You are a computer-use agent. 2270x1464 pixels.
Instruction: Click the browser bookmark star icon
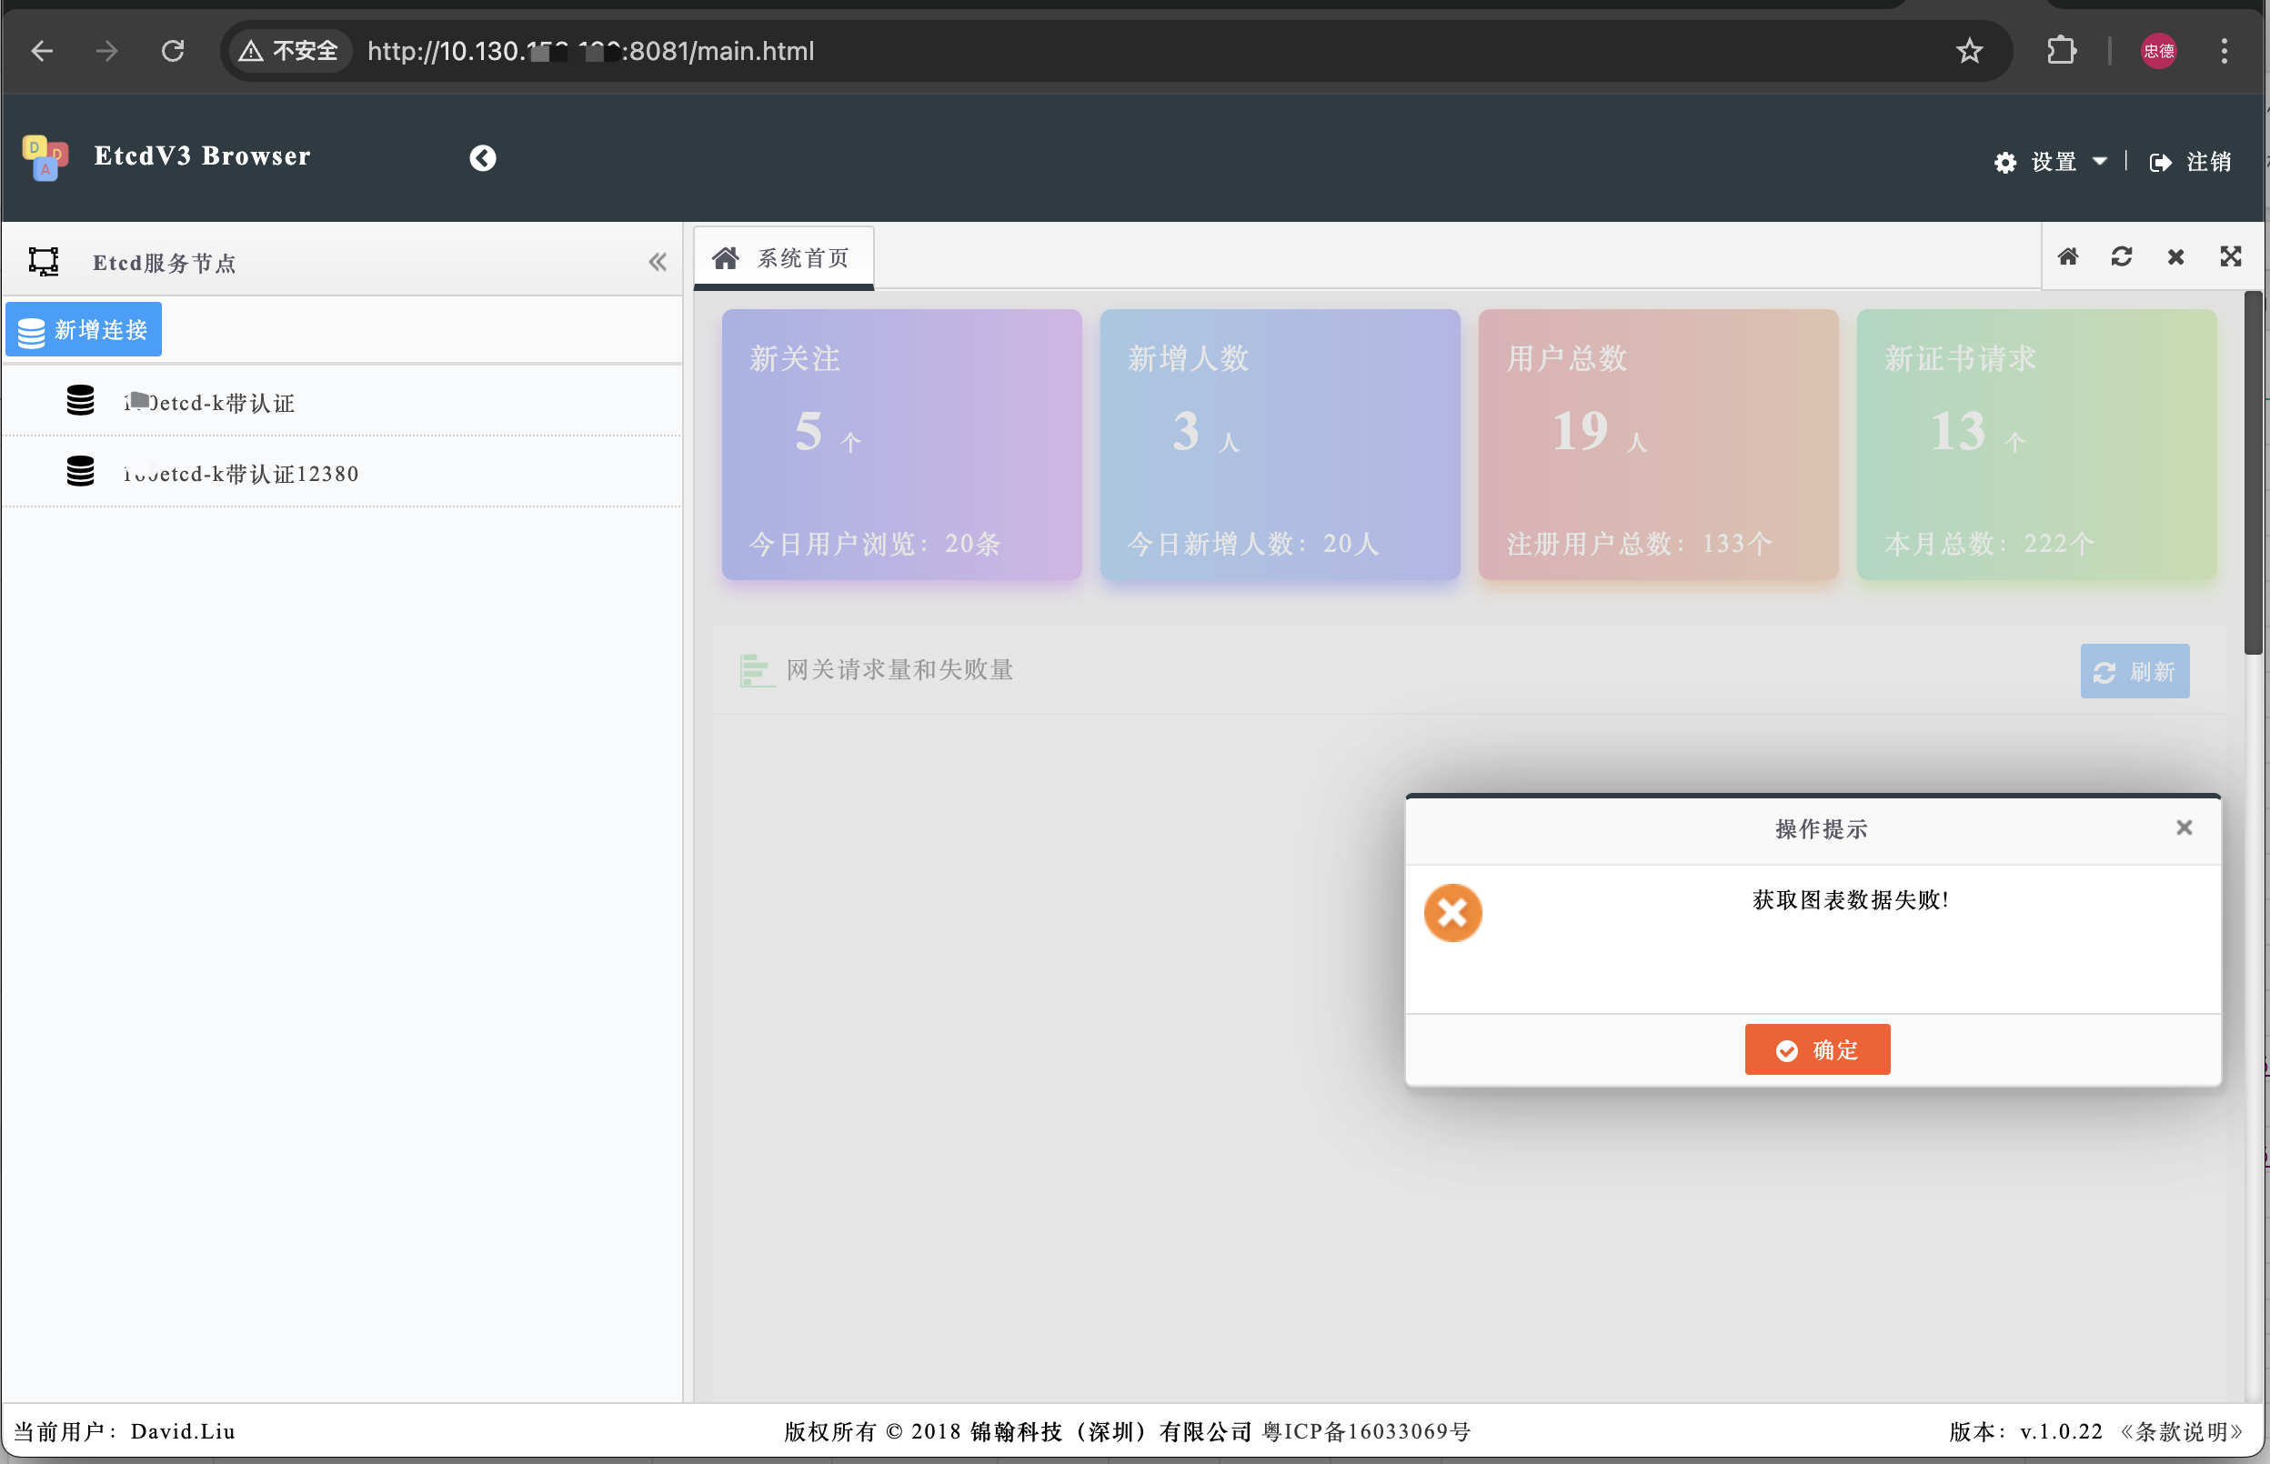pyautogui.click(x=1969, y=50)
